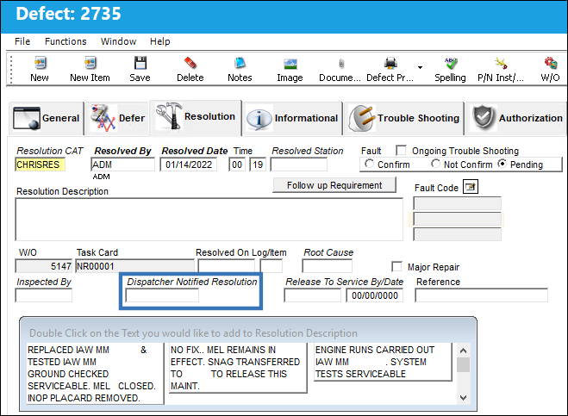The width and height of the screenshot is (568, 416).
Task: Select the Resolution tab
Action: [196, 117]
